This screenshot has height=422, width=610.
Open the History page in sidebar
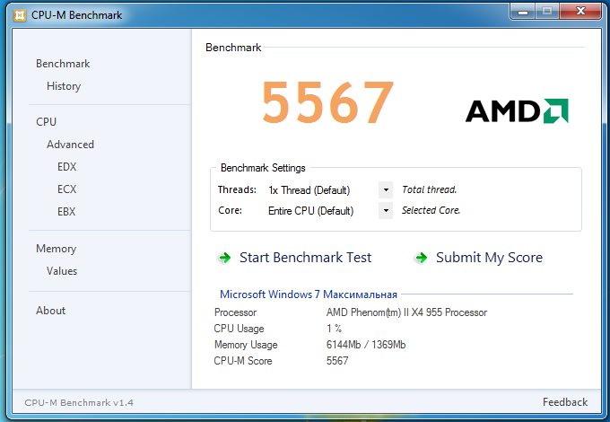pyautogui.click(x=64, y=86)
